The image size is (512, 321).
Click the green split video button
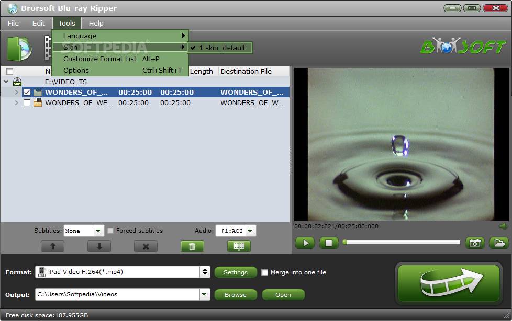pyautogui.click(x=239, y=246)
